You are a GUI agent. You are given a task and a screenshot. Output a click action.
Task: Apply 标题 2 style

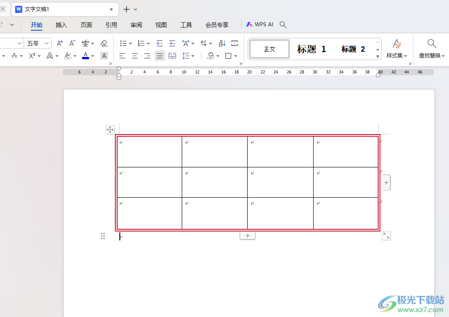coord(353,49)
